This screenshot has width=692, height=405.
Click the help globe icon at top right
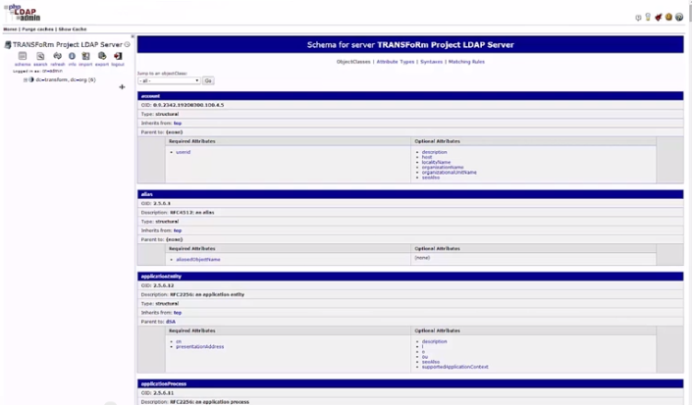679,17
